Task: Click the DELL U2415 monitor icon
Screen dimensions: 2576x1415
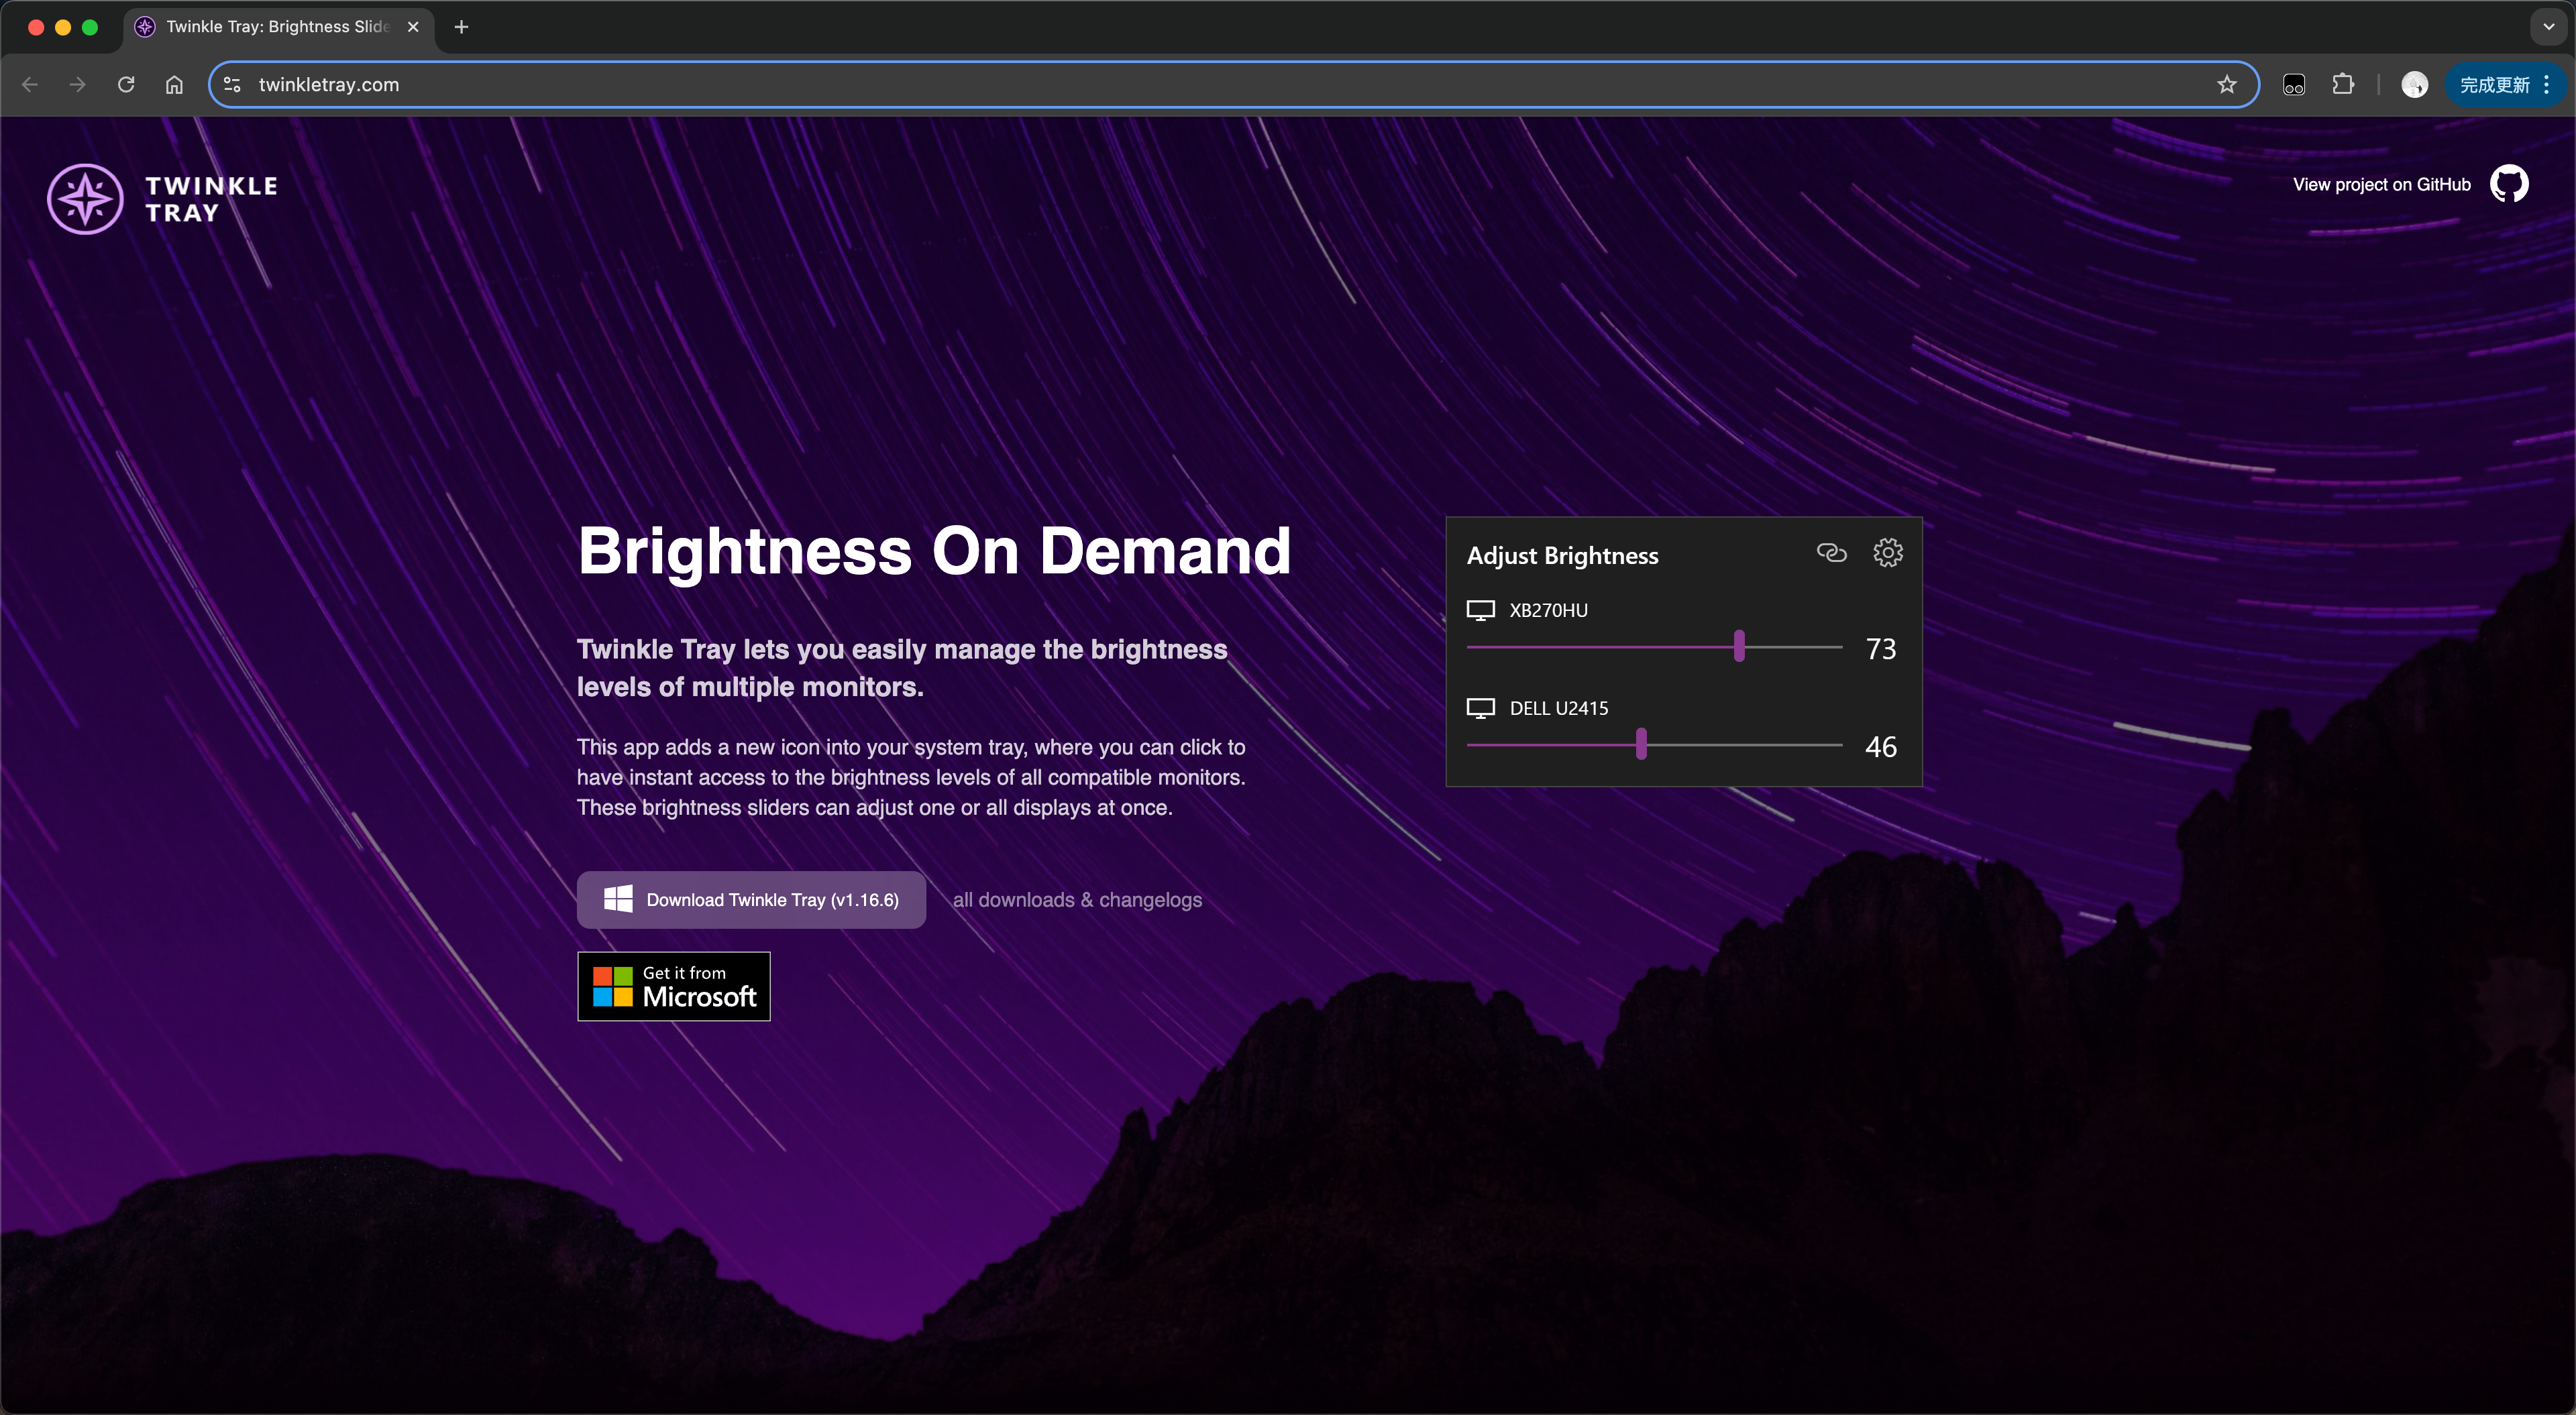Action: click(1480, 708)
